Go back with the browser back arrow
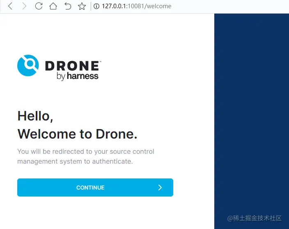This screenshot has width=289, height=229. [10, 6]
